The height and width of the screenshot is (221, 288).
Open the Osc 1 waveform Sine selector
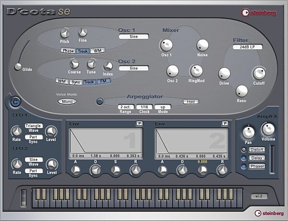pos(134,36)
